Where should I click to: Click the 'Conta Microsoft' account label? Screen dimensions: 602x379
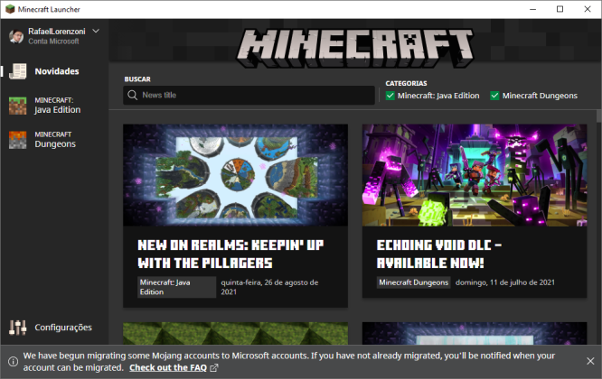coord(53,42)
